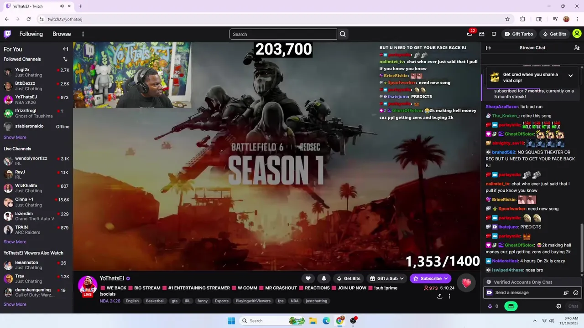Click YoThatsEJ's LIVE channel avatar

coord(87,285)
